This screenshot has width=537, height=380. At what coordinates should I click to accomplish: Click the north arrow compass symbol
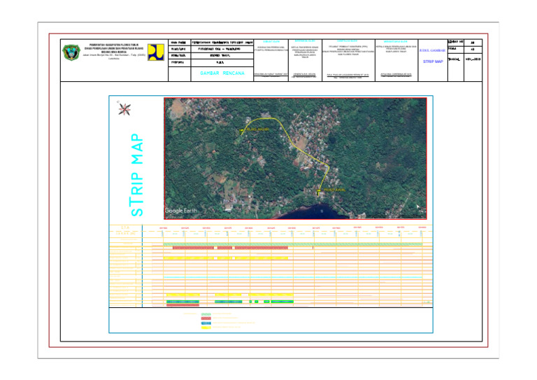124,109
